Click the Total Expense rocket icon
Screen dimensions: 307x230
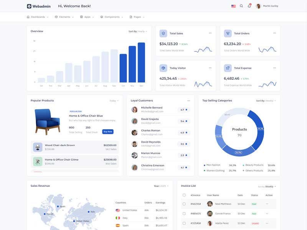pos(228,68)
